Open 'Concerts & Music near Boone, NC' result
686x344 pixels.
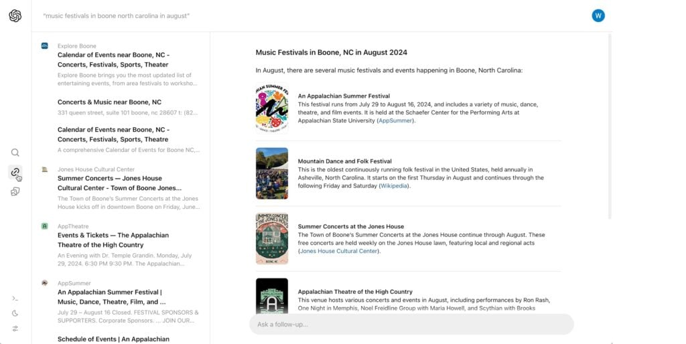tap(109, 102)
